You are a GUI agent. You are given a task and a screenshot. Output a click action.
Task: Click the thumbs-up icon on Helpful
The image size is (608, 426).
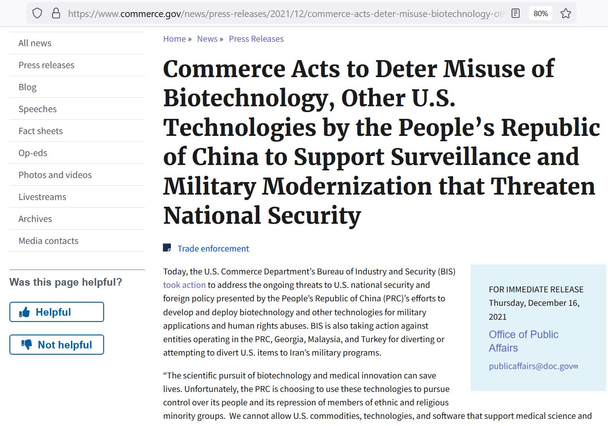[25, 312]
